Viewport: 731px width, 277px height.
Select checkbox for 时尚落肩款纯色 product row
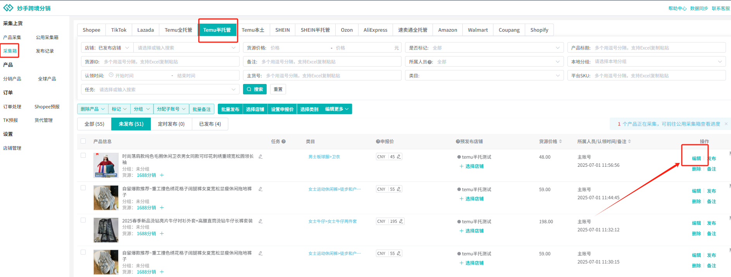coord(83,156)
